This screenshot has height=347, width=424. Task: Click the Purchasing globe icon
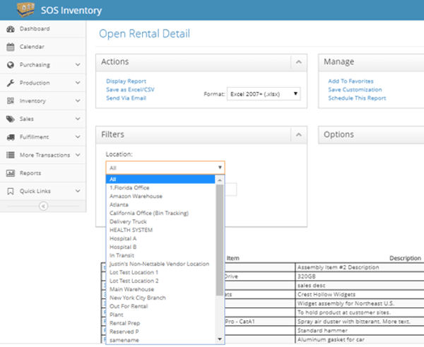coord(11,65)
